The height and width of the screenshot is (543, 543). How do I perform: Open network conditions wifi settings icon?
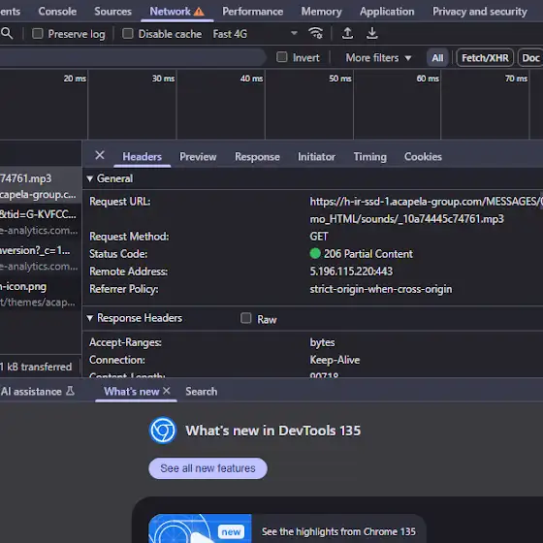(315, 34)
